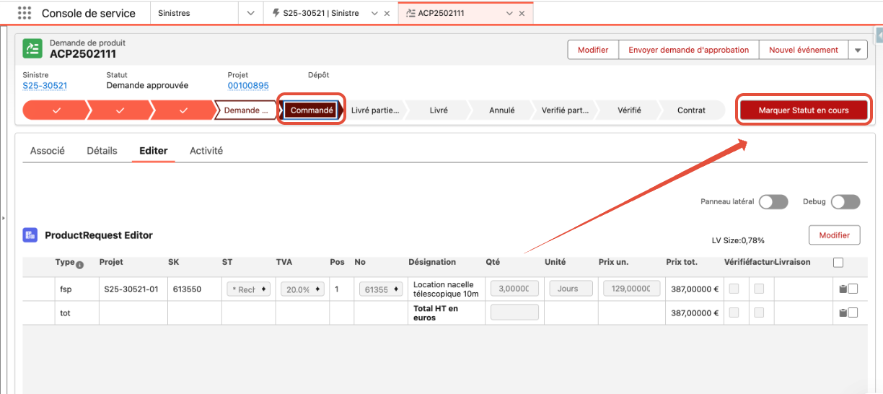Click the empty Qté field in tot row
Viewport: 883px width, 394px height.
[x=514, y=312]
